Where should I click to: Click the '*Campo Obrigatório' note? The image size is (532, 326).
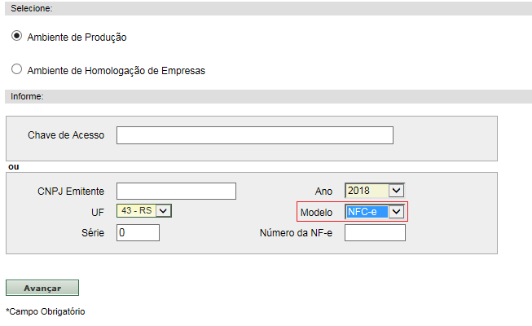click(46, 311)
